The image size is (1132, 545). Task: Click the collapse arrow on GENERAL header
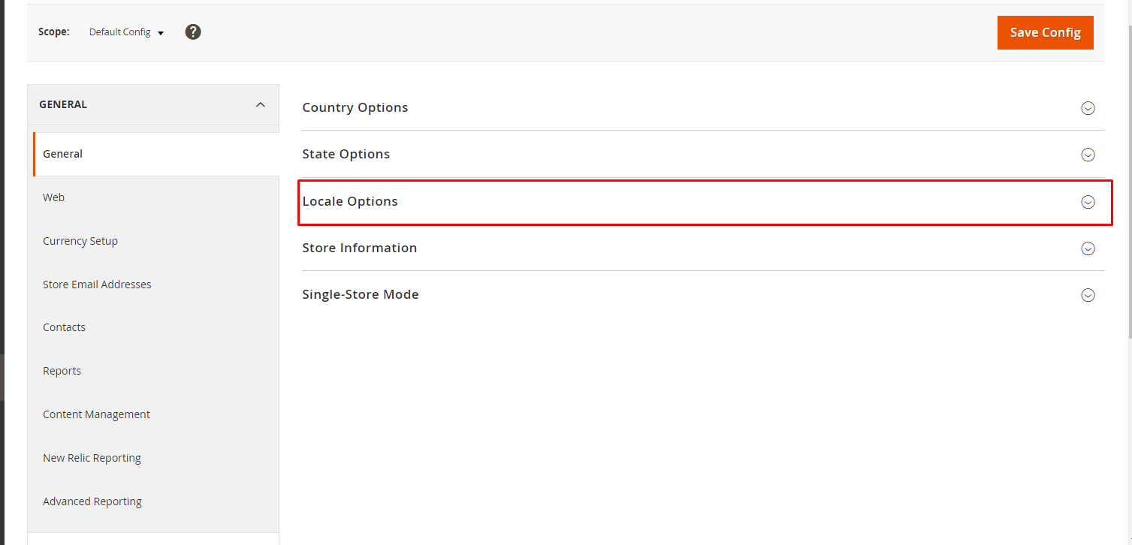pos(260,104)
